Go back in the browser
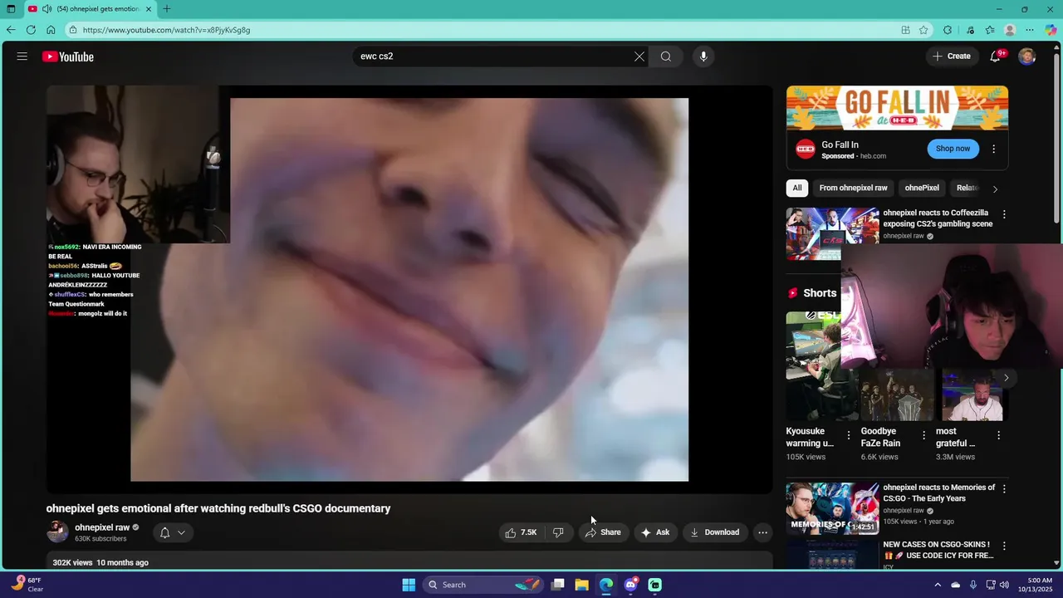The width and height of the screenshot is (1063, 598). coord(11,30)
